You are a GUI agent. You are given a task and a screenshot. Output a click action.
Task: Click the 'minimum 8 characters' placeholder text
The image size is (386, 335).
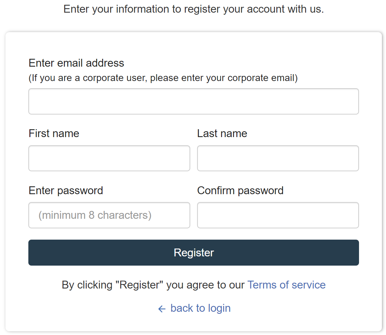95,215
